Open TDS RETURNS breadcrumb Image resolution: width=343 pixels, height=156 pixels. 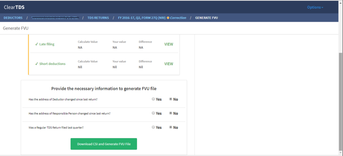point(98,18)
